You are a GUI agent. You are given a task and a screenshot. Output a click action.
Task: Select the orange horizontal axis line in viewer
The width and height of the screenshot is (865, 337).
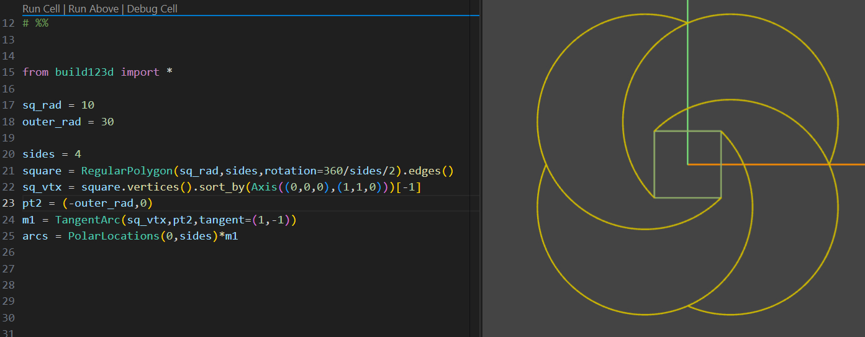[795, 164]
